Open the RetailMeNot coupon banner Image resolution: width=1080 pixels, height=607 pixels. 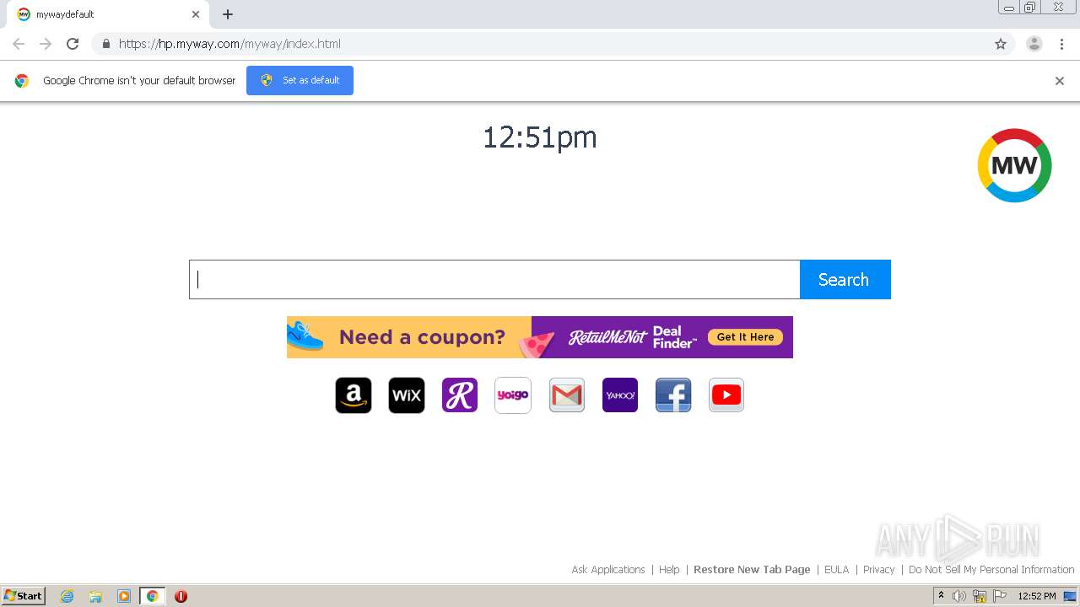540,337
